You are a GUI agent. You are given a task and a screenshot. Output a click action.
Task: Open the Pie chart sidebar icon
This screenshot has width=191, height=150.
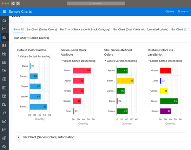[4, 138]
